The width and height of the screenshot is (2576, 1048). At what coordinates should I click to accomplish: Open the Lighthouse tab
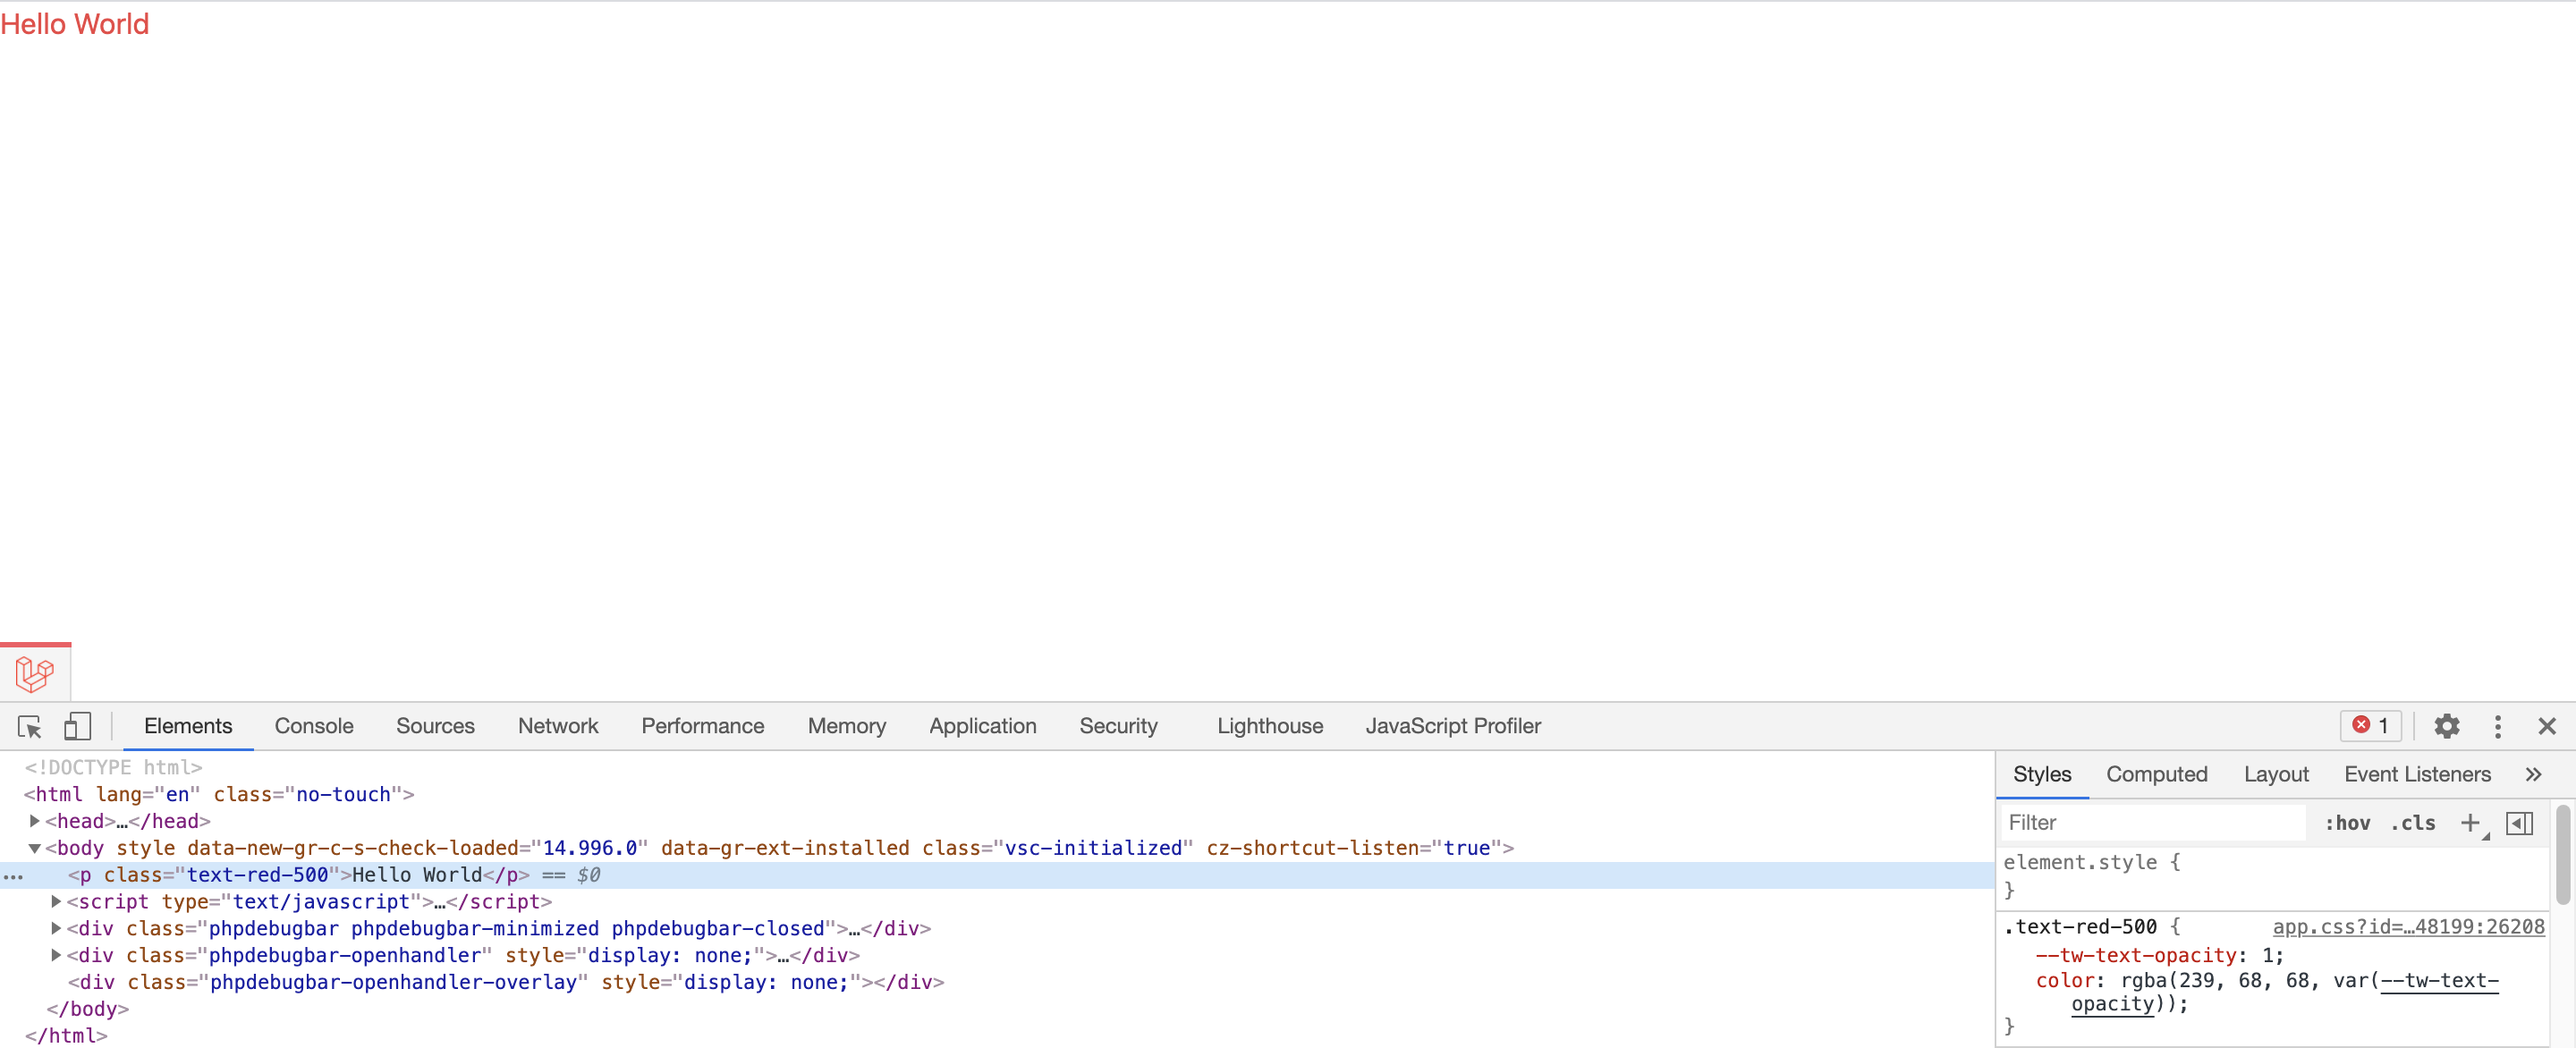[x=1270, y=726]
